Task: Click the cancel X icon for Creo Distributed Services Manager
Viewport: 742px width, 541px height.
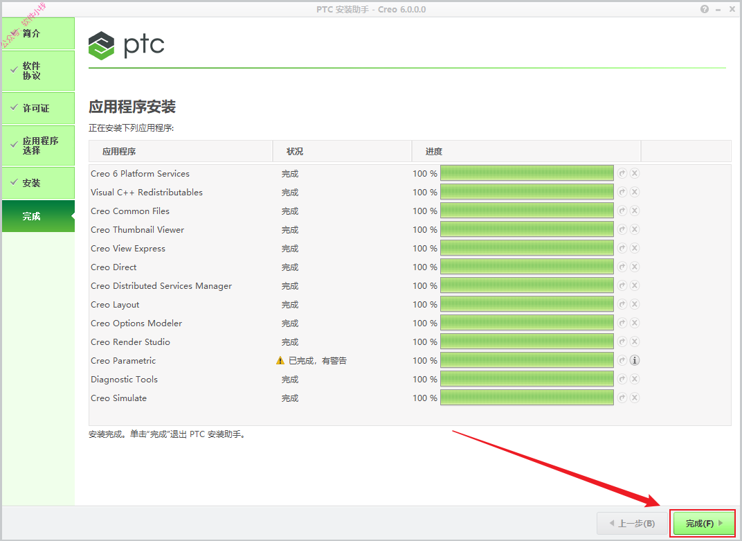Action: pos(635,285)
